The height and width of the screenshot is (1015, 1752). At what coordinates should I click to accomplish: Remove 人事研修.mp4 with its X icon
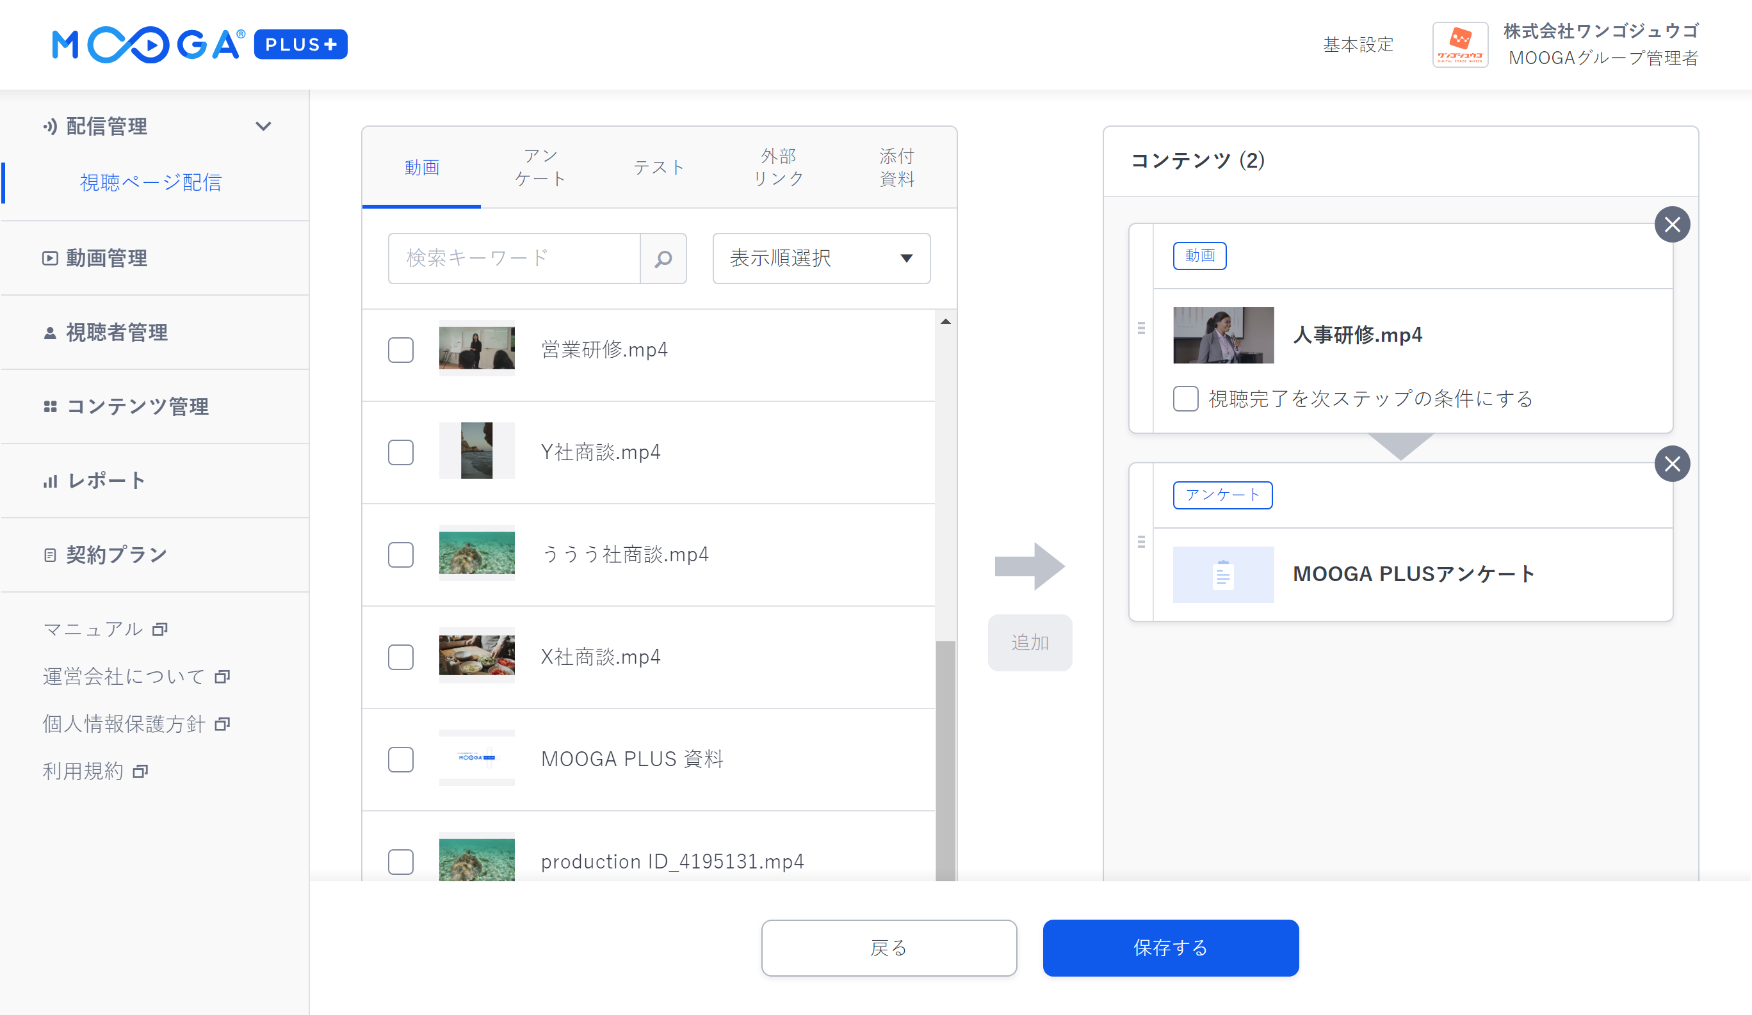point(1671,225)
